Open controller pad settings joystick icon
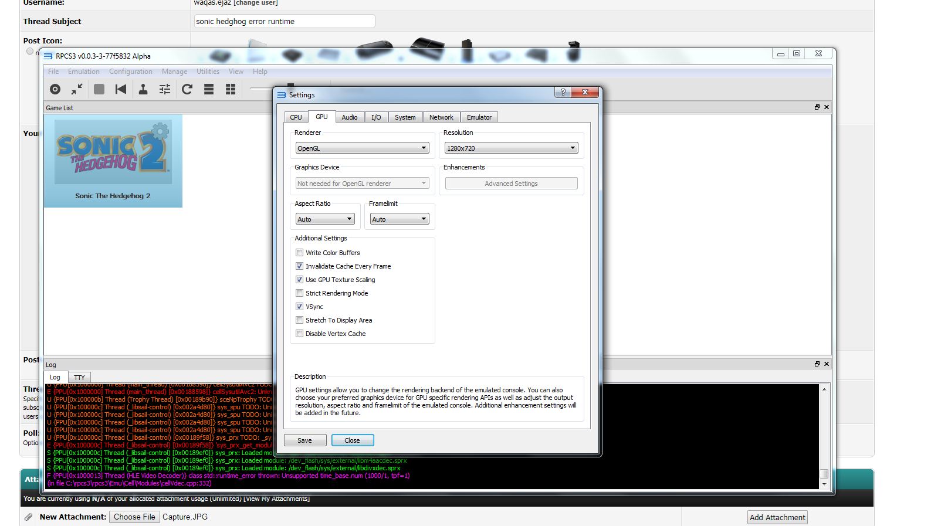 (143, 89)
